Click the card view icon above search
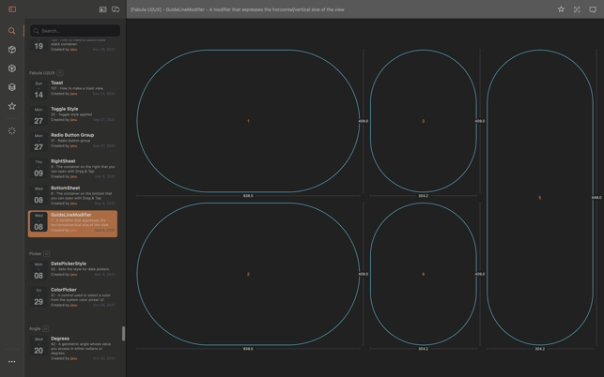604x377 pixels. pyautogui.click(x=102, y=9)
